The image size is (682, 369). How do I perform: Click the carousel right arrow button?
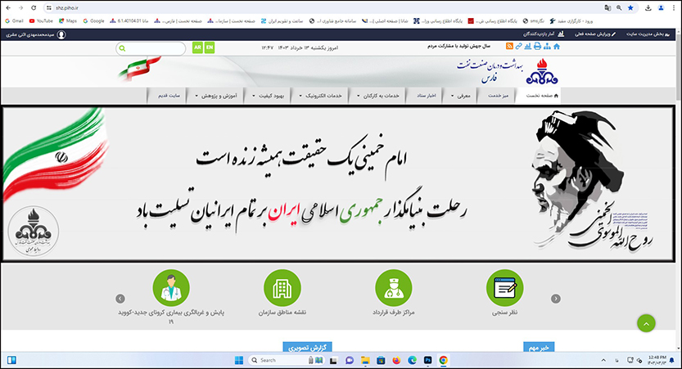coord(556,299)
